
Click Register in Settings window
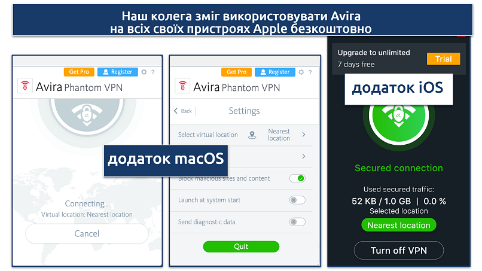(275, 72)
